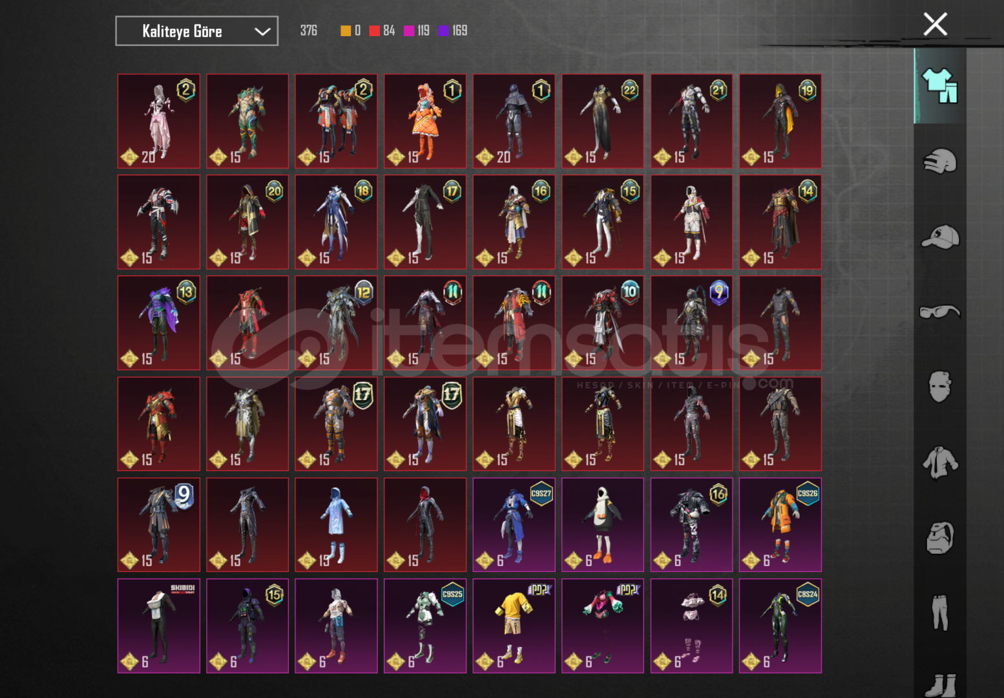Click the dropdown chevron arrow beside Kaliteye Göre
Screen dimensions: 1004x698
262,32
